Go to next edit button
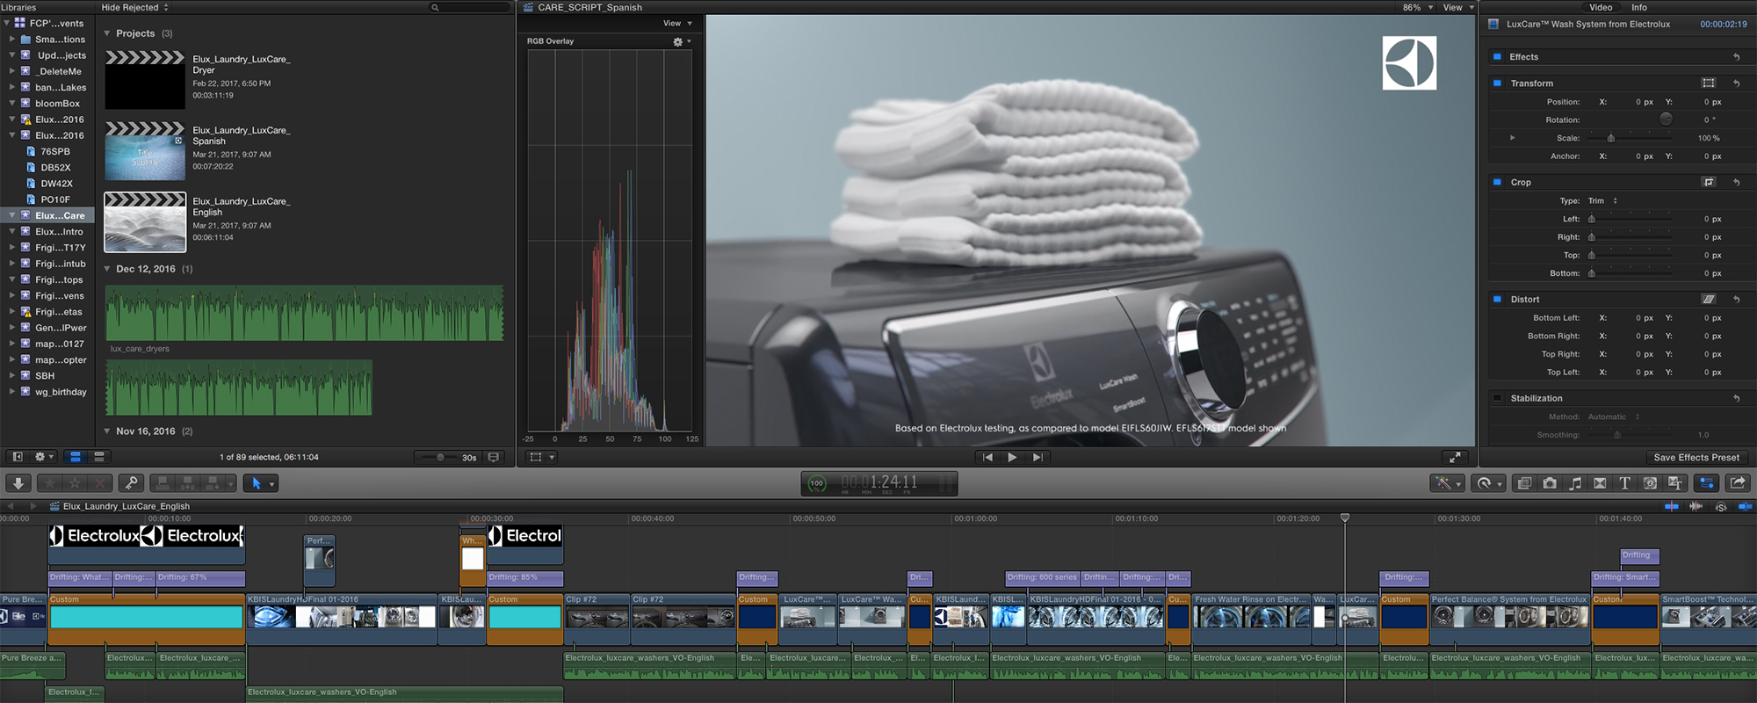The width and height of the screenshot is (1757, 703). tap(1038, 457)
